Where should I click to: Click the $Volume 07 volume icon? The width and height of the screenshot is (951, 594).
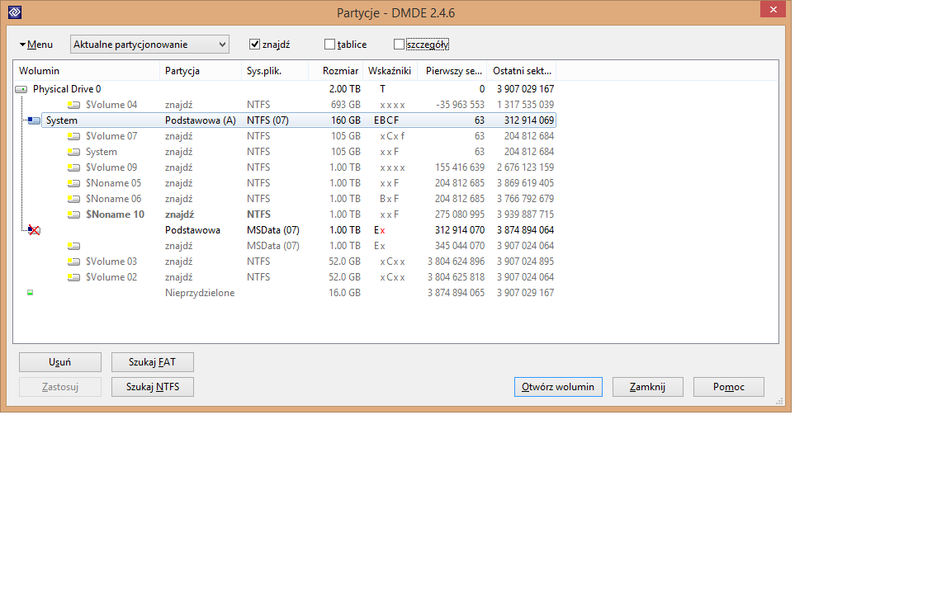click(x=74, y=136)
